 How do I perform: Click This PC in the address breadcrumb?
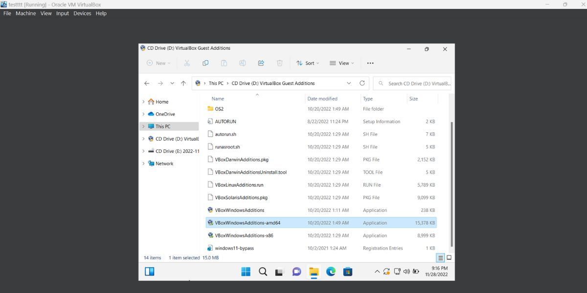coord(216,84)
